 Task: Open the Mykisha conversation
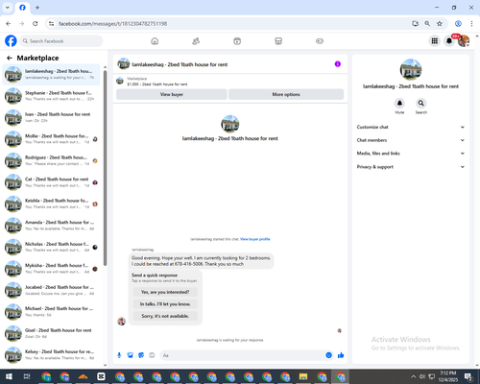point(51,269)
